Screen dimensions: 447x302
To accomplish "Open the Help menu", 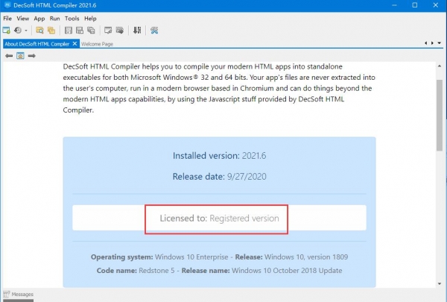I will (90, 18).
